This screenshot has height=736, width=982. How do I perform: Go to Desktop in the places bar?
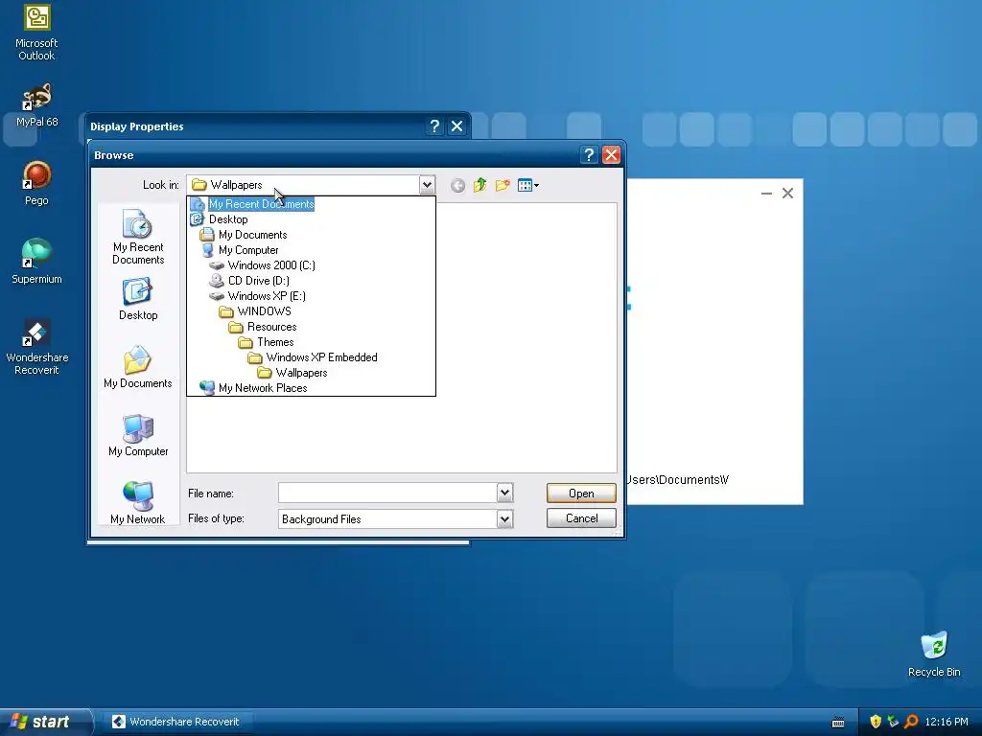point(138,299)
